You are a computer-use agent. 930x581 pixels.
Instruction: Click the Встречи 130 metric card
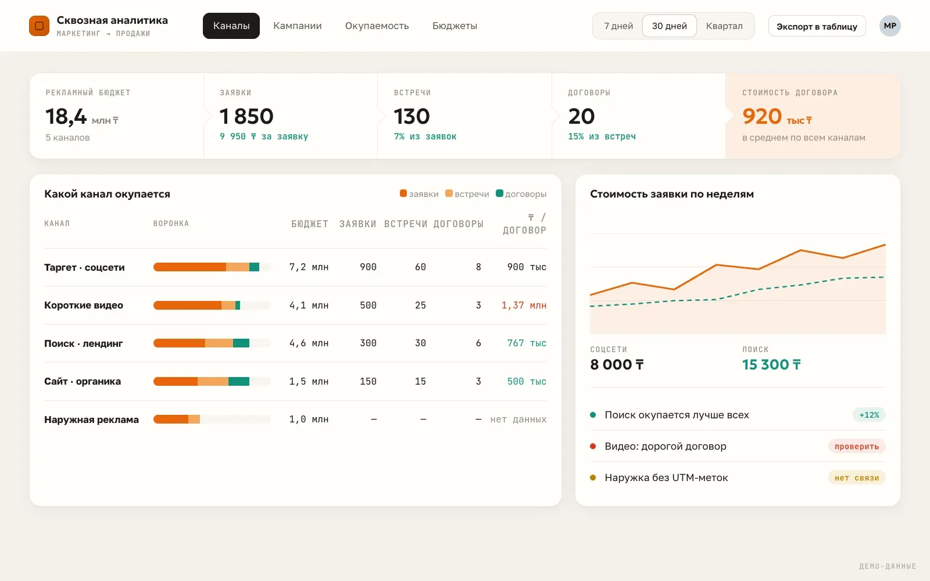(464, 116)
